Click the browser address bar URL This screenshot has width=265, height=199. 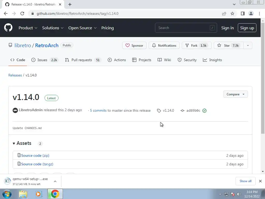(77, 13)
